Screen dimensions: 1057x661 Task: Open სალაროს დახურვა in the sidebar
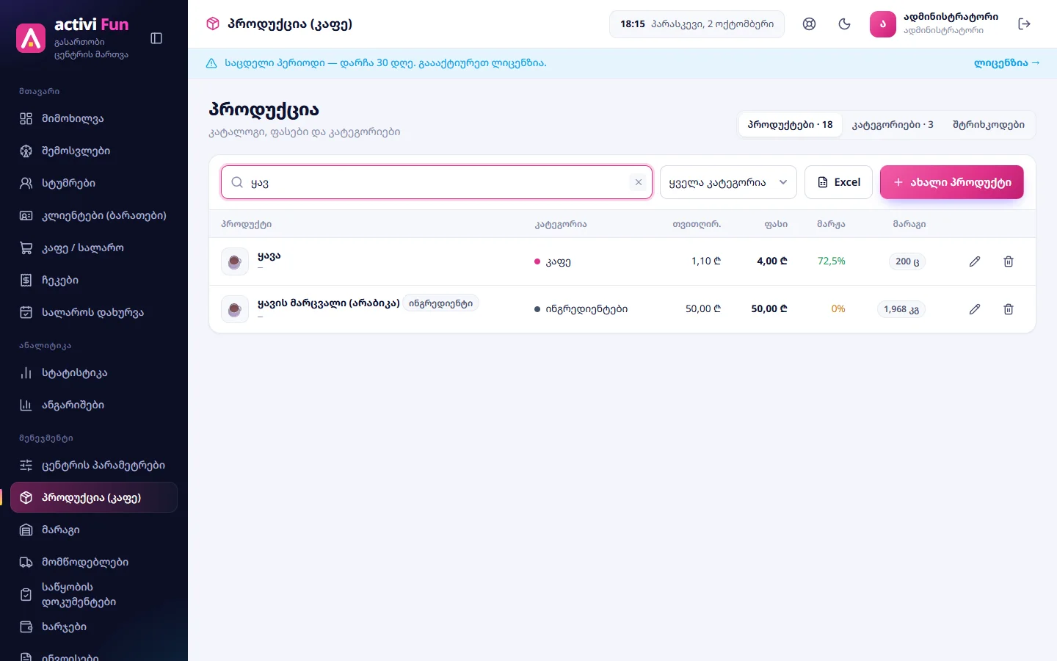pyautogui.click(x=94, y=313)
